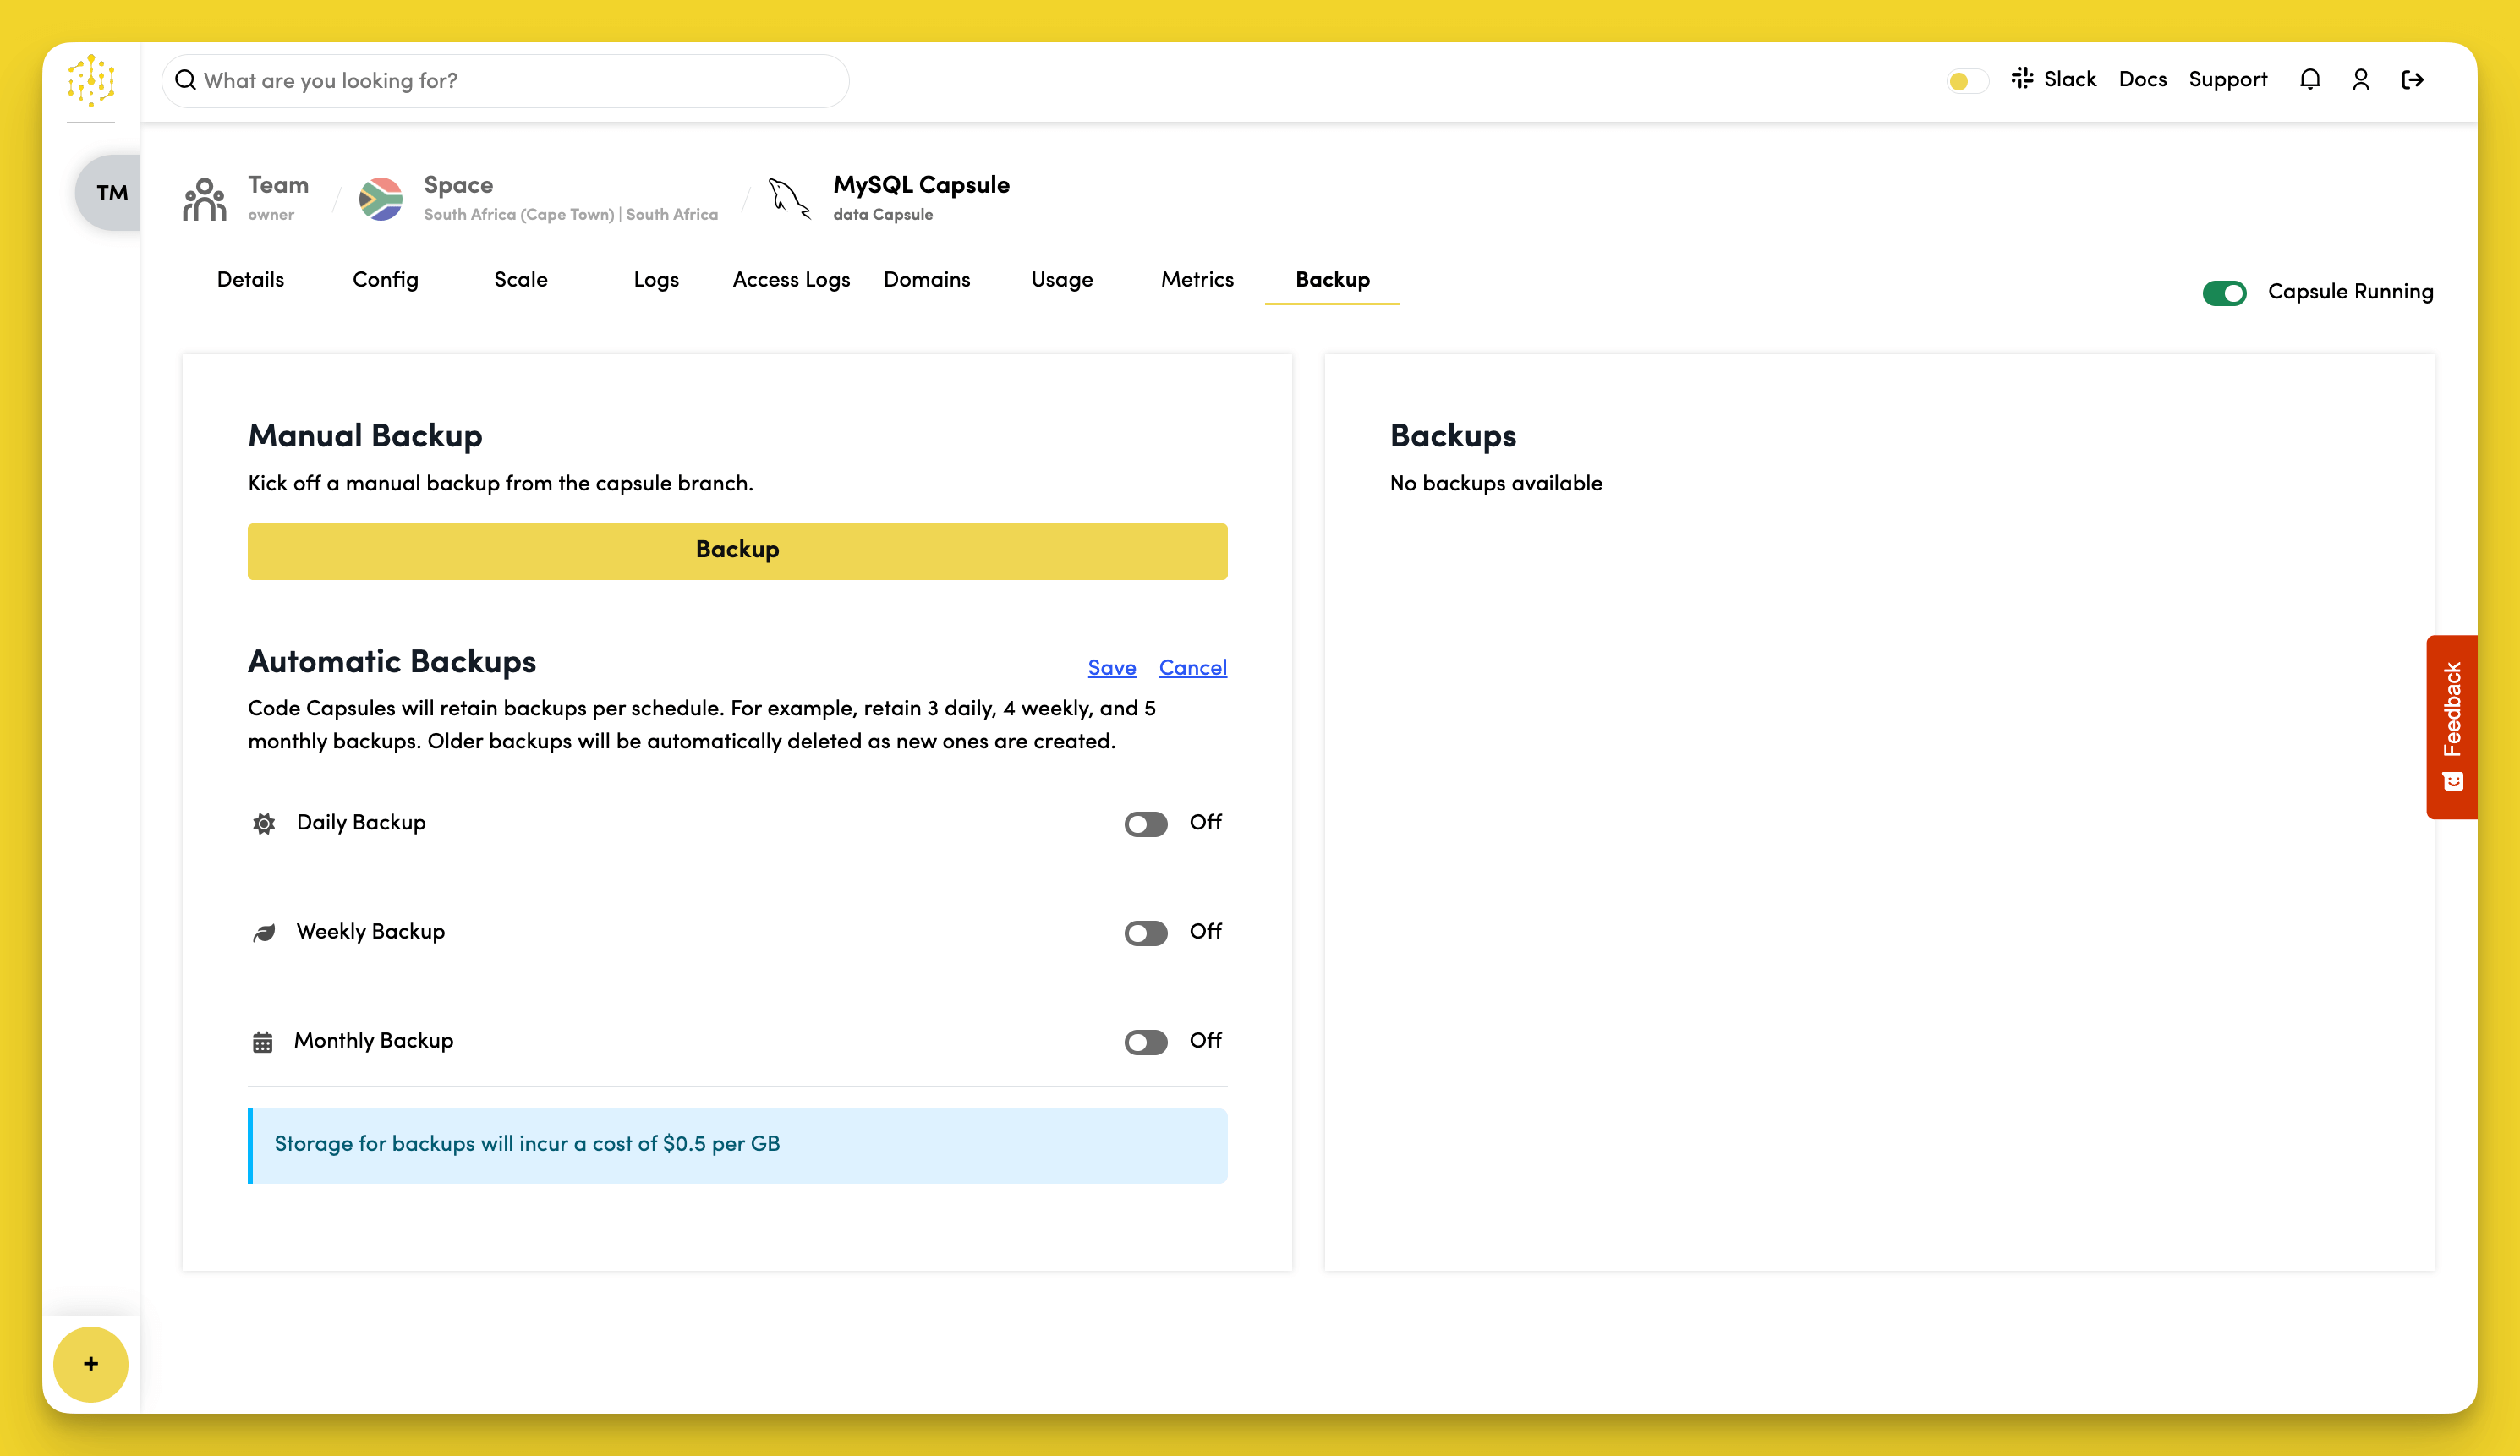This screenshot has height=1456, width=2520.
Task: Open the notifications bell icon
Action: coord(2310,80)
